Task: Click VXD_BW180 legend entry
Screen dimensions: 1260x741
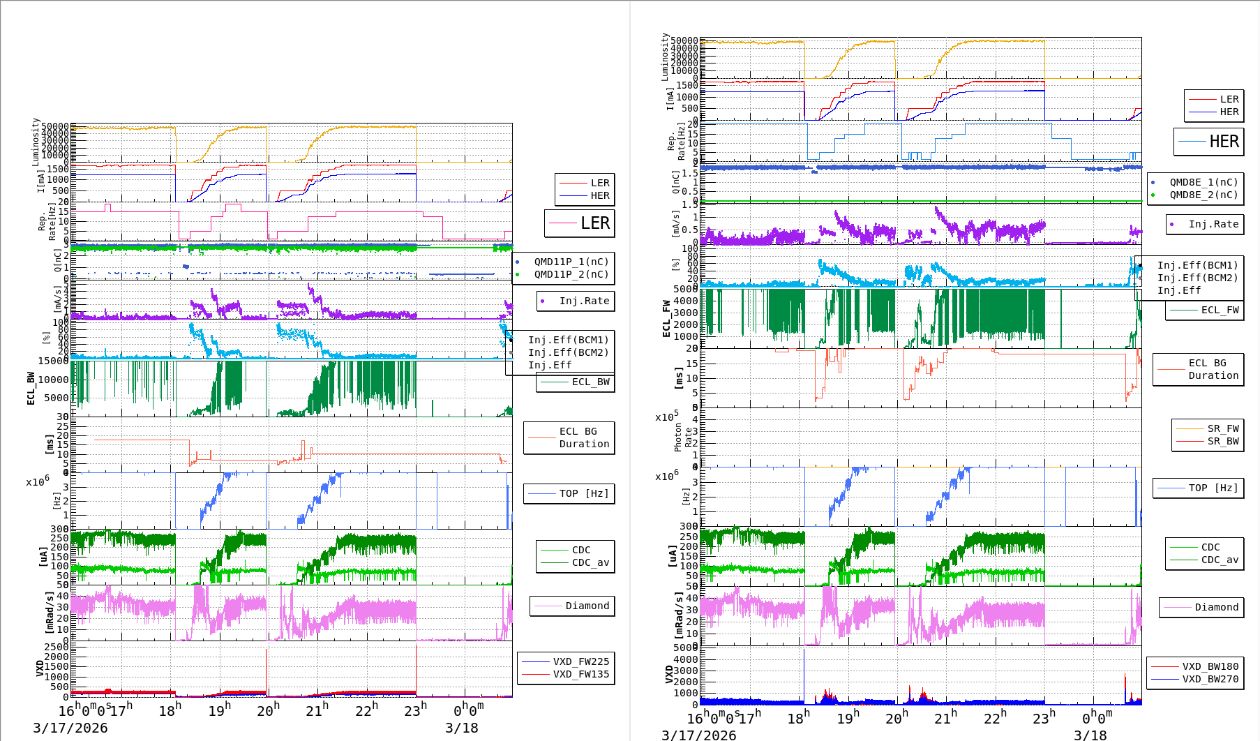Action: click(1210, 666)
